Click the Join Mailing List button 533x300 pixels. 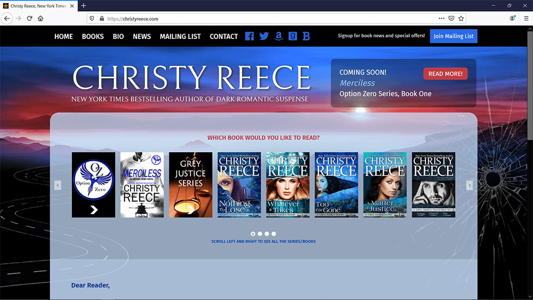454,36
